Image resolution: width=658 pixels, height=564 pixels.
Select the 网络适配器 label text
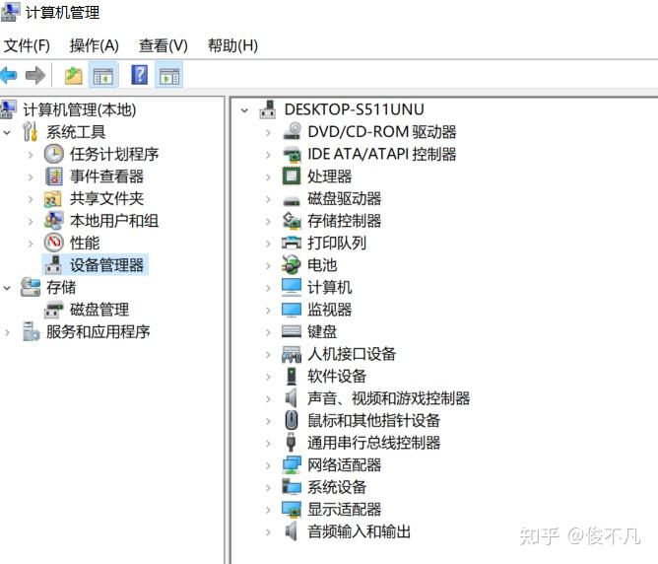(x=344, y=464)
